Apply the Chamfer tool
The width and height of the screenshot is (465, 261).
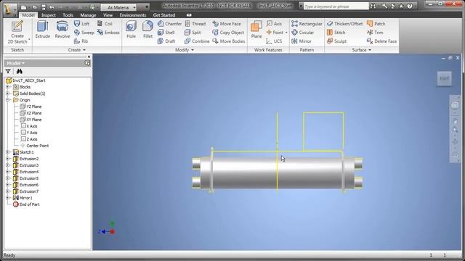169,24
